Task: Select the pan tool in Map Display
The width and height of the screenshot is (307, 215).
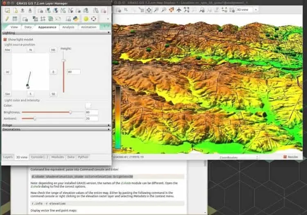Action: pos(149,10)
